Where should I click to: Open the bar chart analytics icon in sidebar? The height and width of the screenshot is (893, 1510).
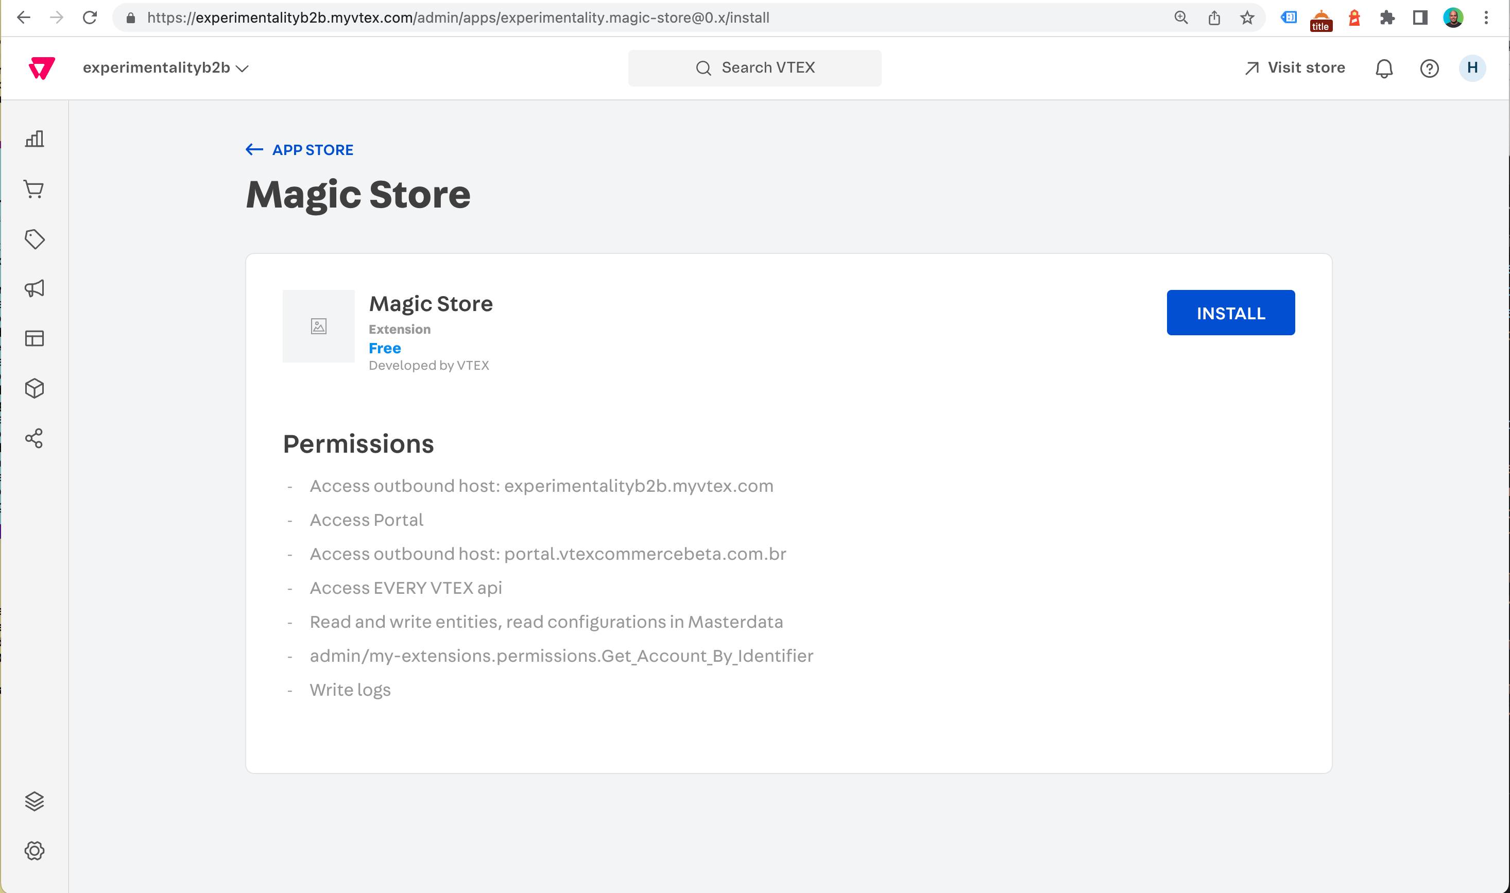pyautogui.click(x=35, y=139)
